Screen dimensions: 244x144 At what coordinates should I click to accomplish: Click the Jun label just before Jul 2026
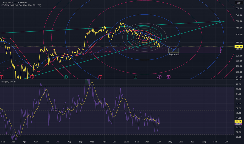point(181,142)
